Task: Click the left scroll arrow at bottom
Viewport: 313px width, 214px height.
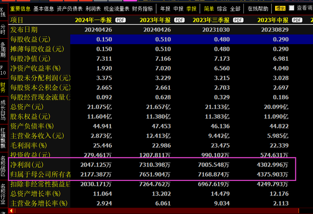Action: 11,211
